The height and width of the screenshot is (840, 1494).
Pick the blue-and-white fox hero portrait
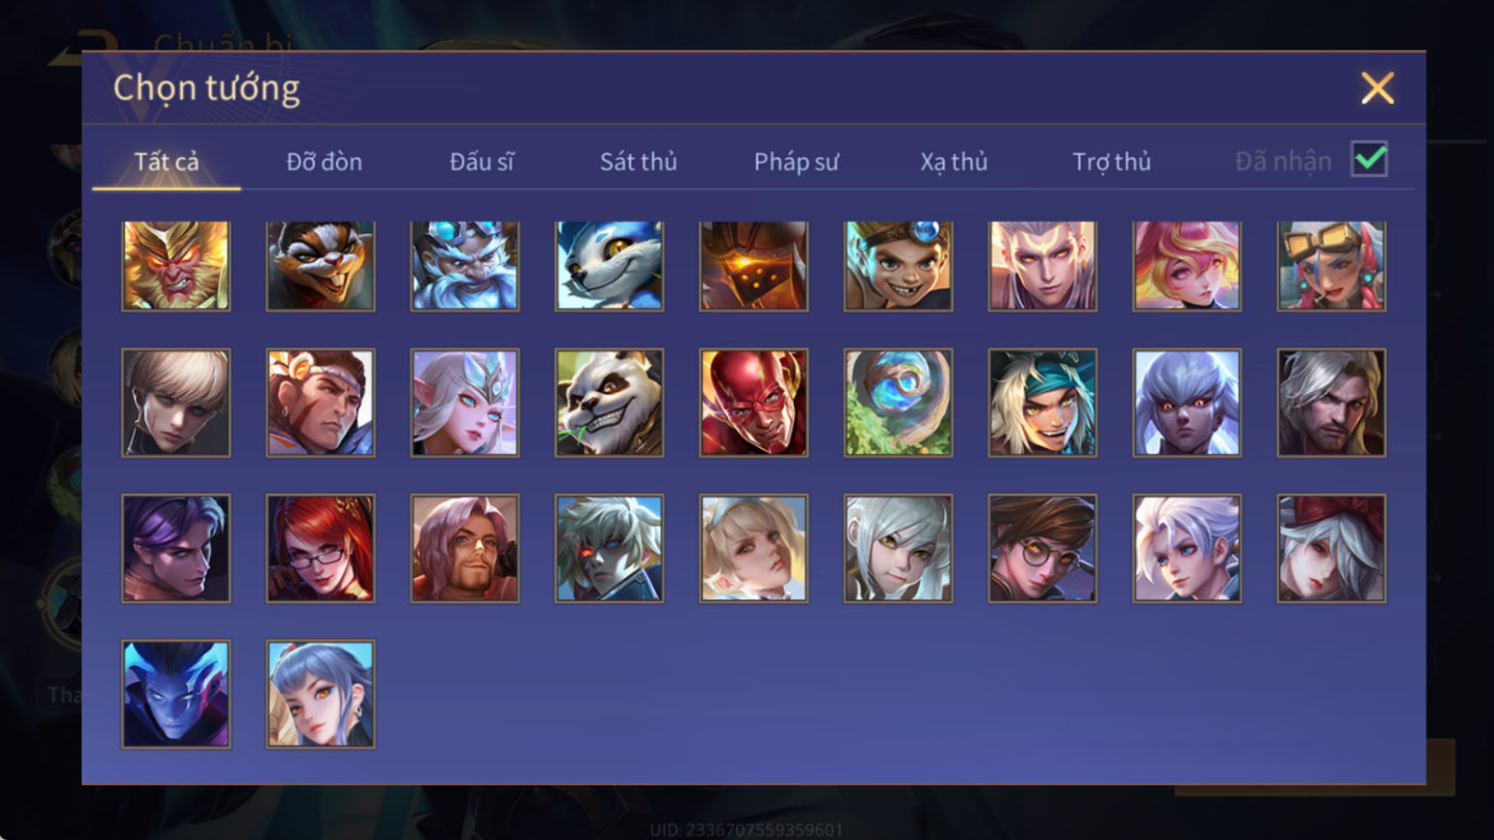[609, 265]
